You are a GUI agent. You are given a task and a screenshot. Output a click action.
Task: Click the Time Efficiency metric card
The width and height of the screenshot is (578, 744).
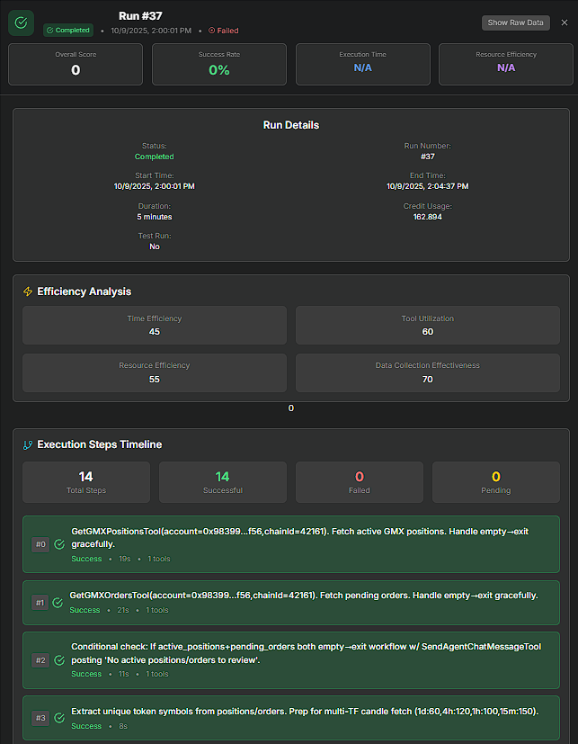pyautogui.click(x=155, y=325)
